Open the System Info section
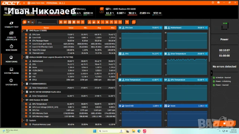Image resolution: width=239 pixels, height=134 pixels. tap(12, 82)
